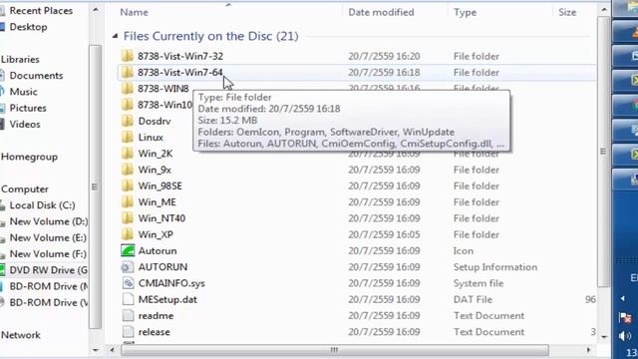Open New Volume (D:)

pos(49,221)
